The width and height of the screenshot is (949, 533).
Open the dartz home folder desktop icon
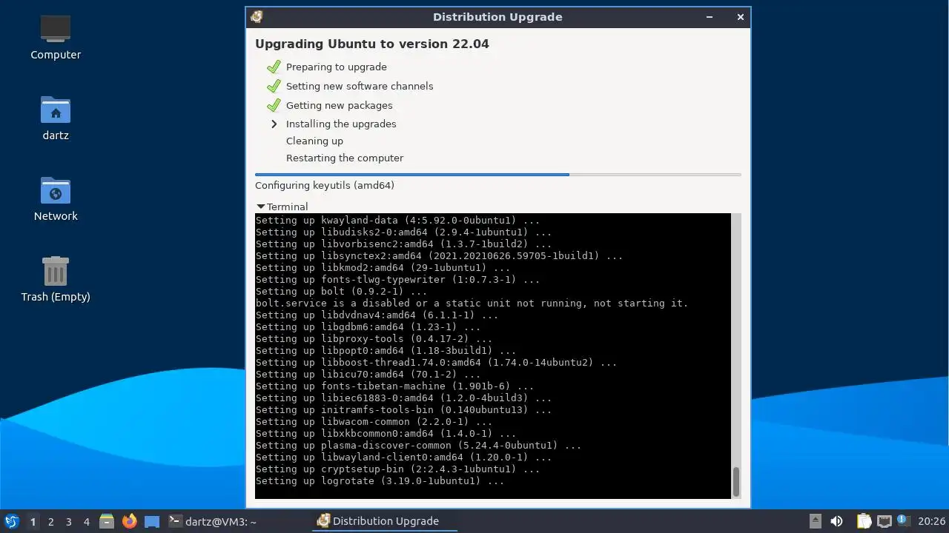pyautogui.click(x=56, y=117)
